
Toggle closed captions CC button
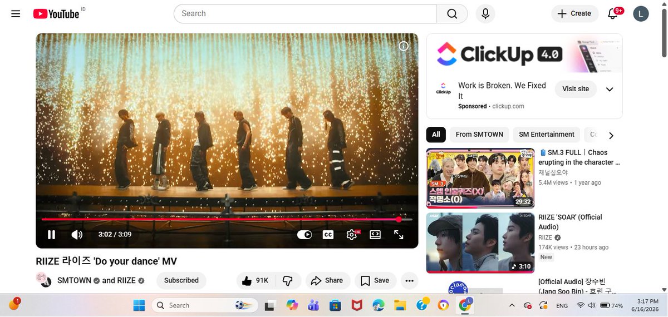[328, 235]
